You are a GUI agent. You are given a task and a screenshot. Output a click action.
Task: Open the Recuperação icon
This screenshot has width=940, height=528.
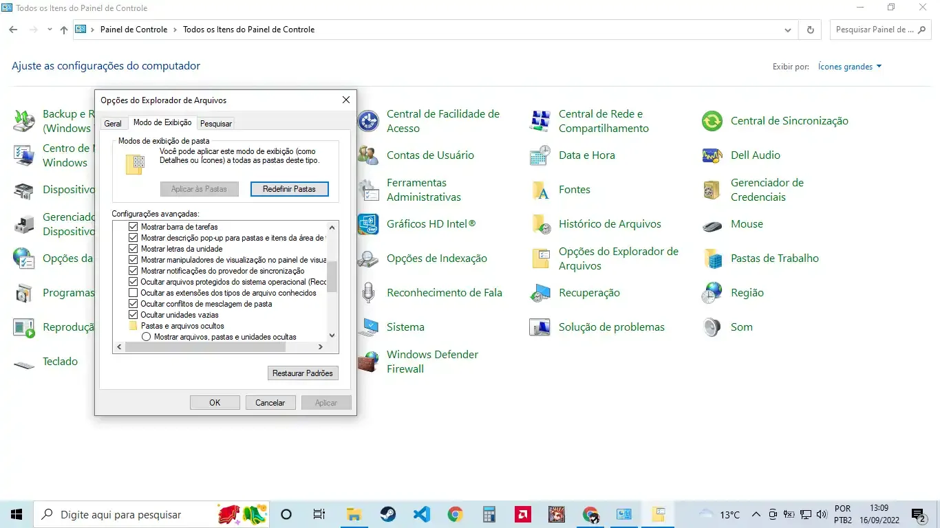pyautogui.click(x=540, y=293)
